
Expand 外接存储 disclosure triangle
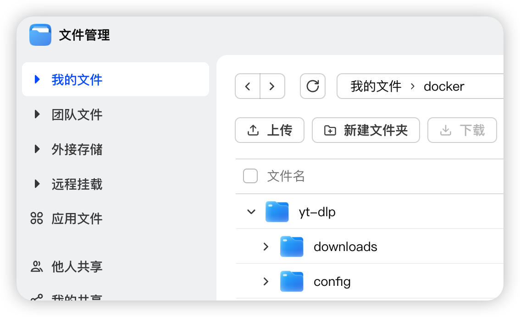click(x=38, y=149)
